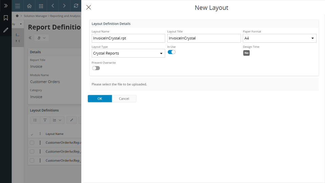This screenshot has height=183, width=325.
Task: Check the third CustomerOrderIvcRep_ row checkbox
Action: pos(32,160)
